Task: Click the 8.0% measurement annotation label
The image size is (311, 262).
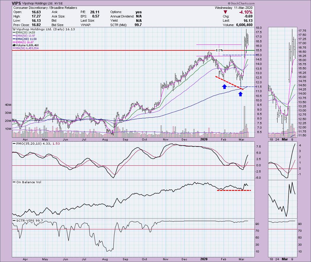Action: pos(219,50)
